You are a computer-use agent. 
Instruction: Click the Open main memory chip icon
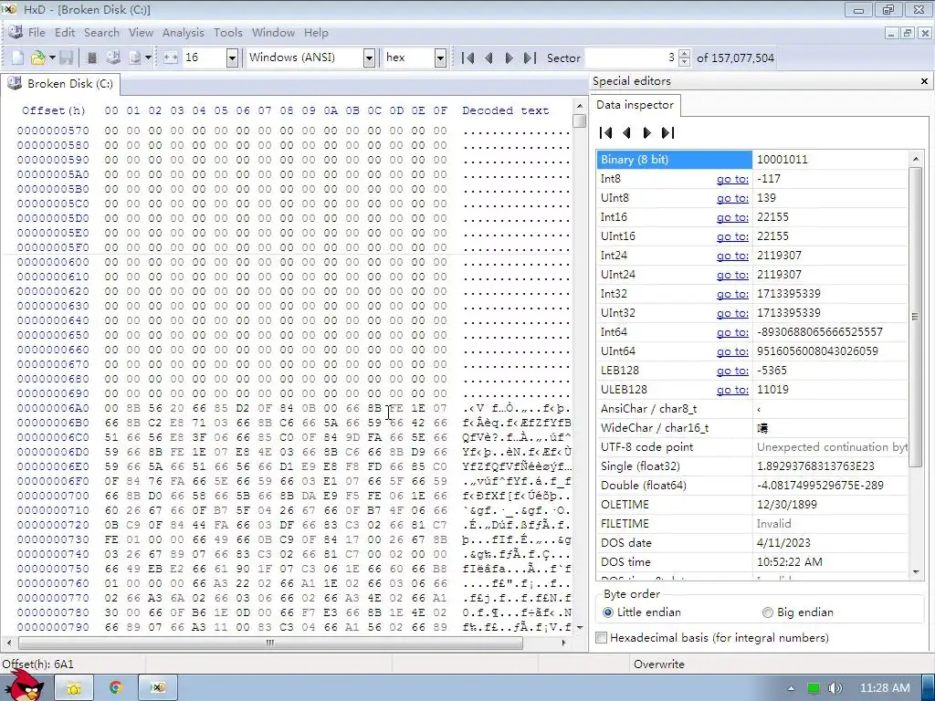pos(92,58)
